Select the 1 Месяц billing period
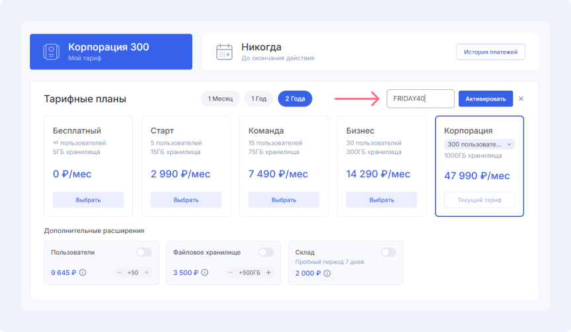The image size is (571, 332). [220, 99]
